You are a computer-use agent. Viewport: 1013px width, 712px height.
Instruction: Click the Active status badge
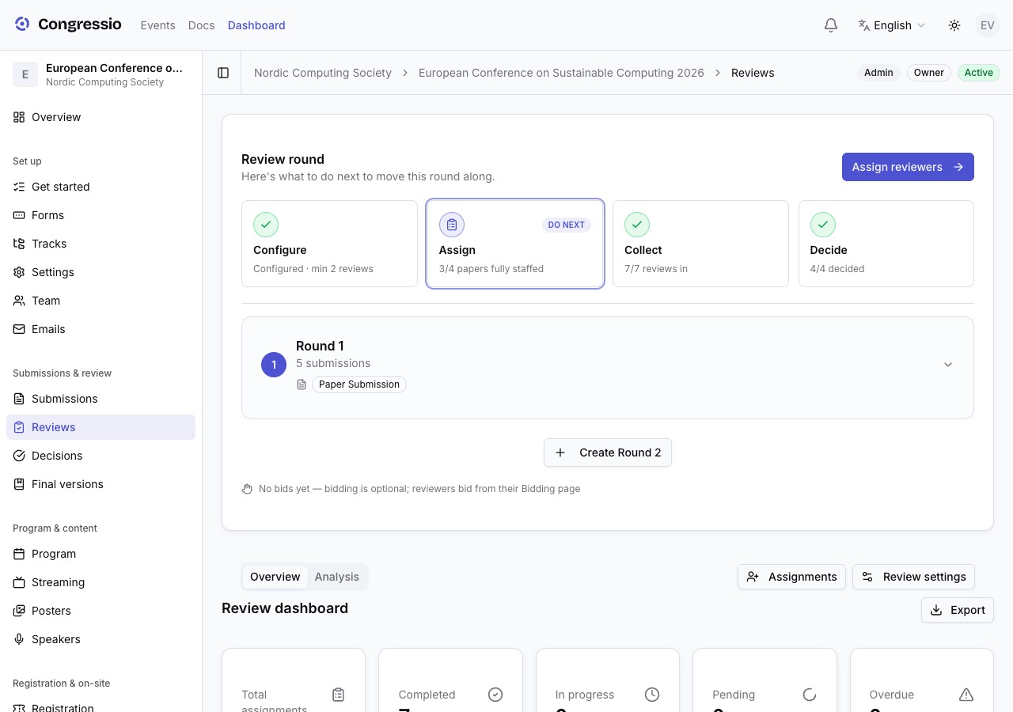tap(979, 73)
